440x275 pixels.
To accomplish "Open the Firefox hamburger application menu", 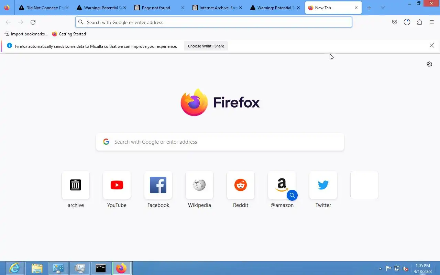I will (x=432, y=22).
